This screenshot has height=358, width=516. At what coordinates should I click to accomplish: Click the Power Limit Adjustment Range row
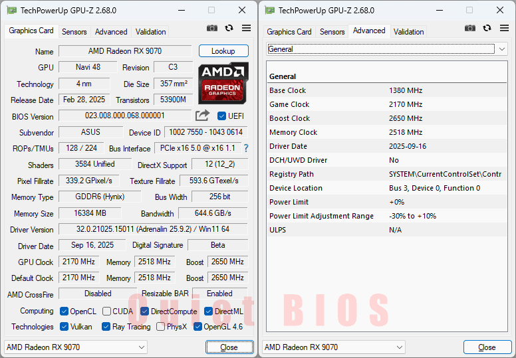click(387, 216)
